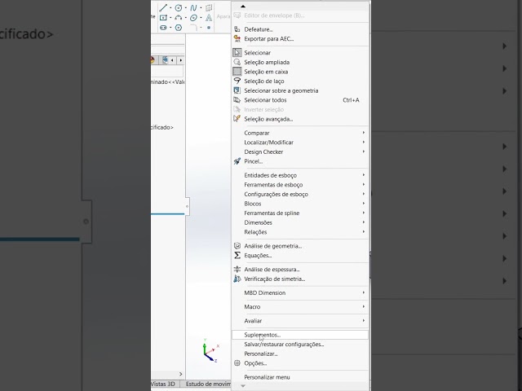Select the Circle sketch tool

[x=179, y=7]
